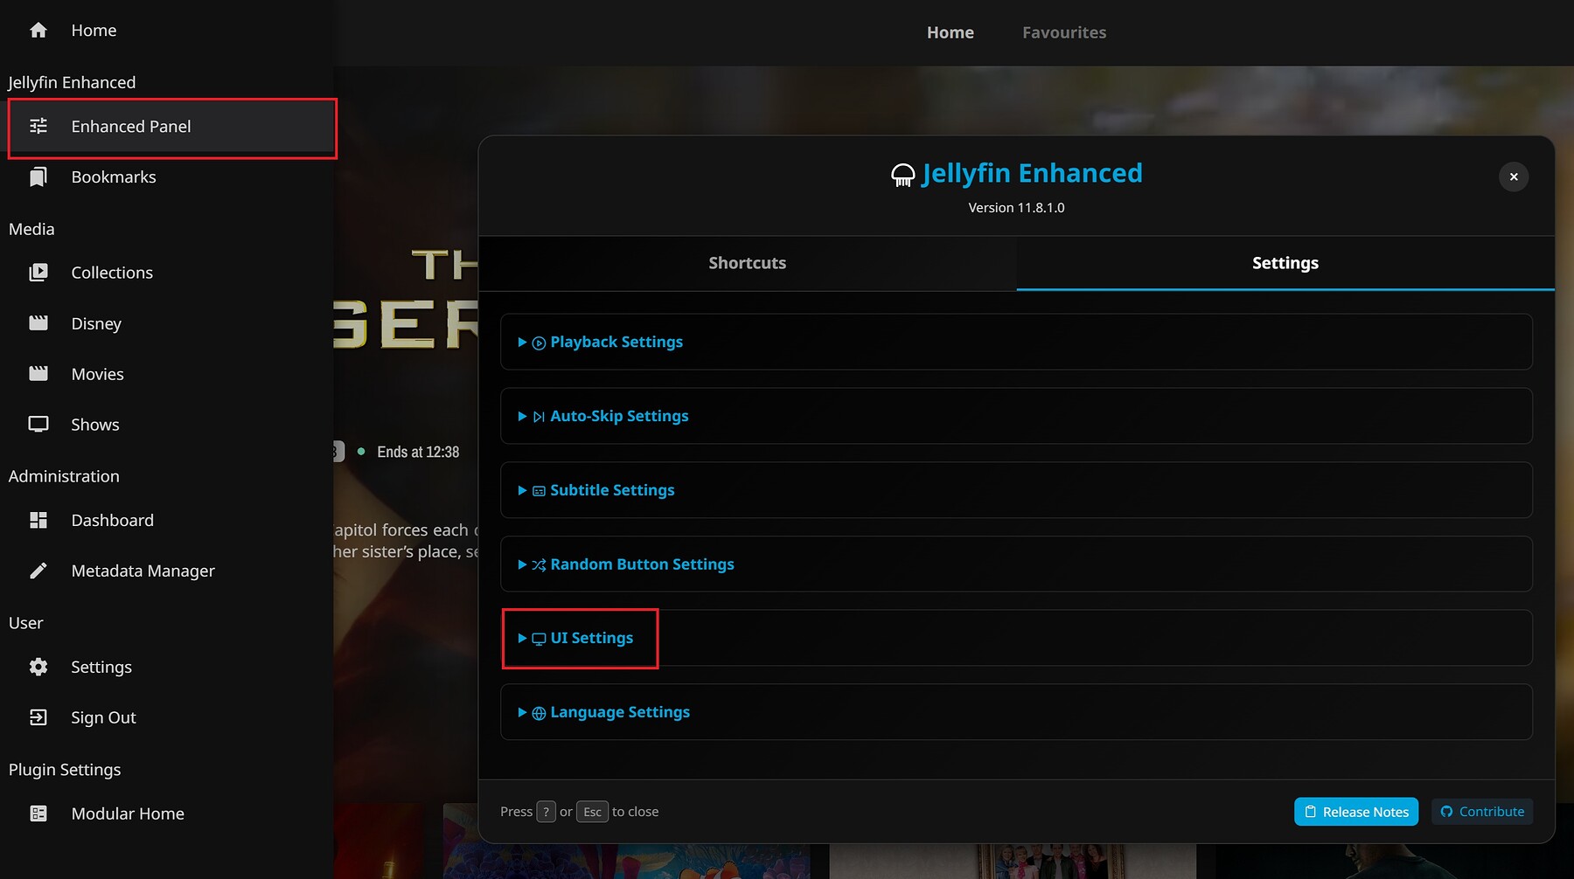This screenshot has width=1574, height=879.
Task: Open the admin Dashboard label
Action: [113, 521]
